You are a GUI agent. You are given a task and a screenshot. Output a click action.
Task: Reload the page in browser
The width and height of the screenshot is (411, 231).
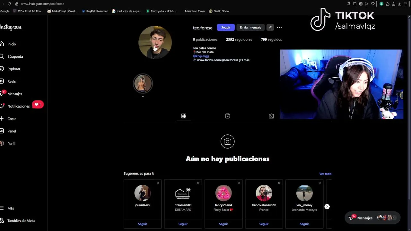click(x=9, y=4)
